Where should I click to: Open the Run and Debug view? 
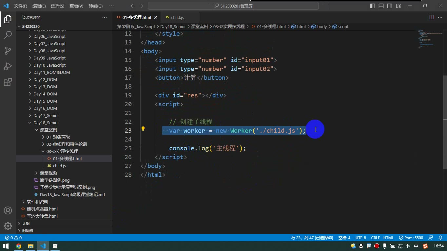8,66
